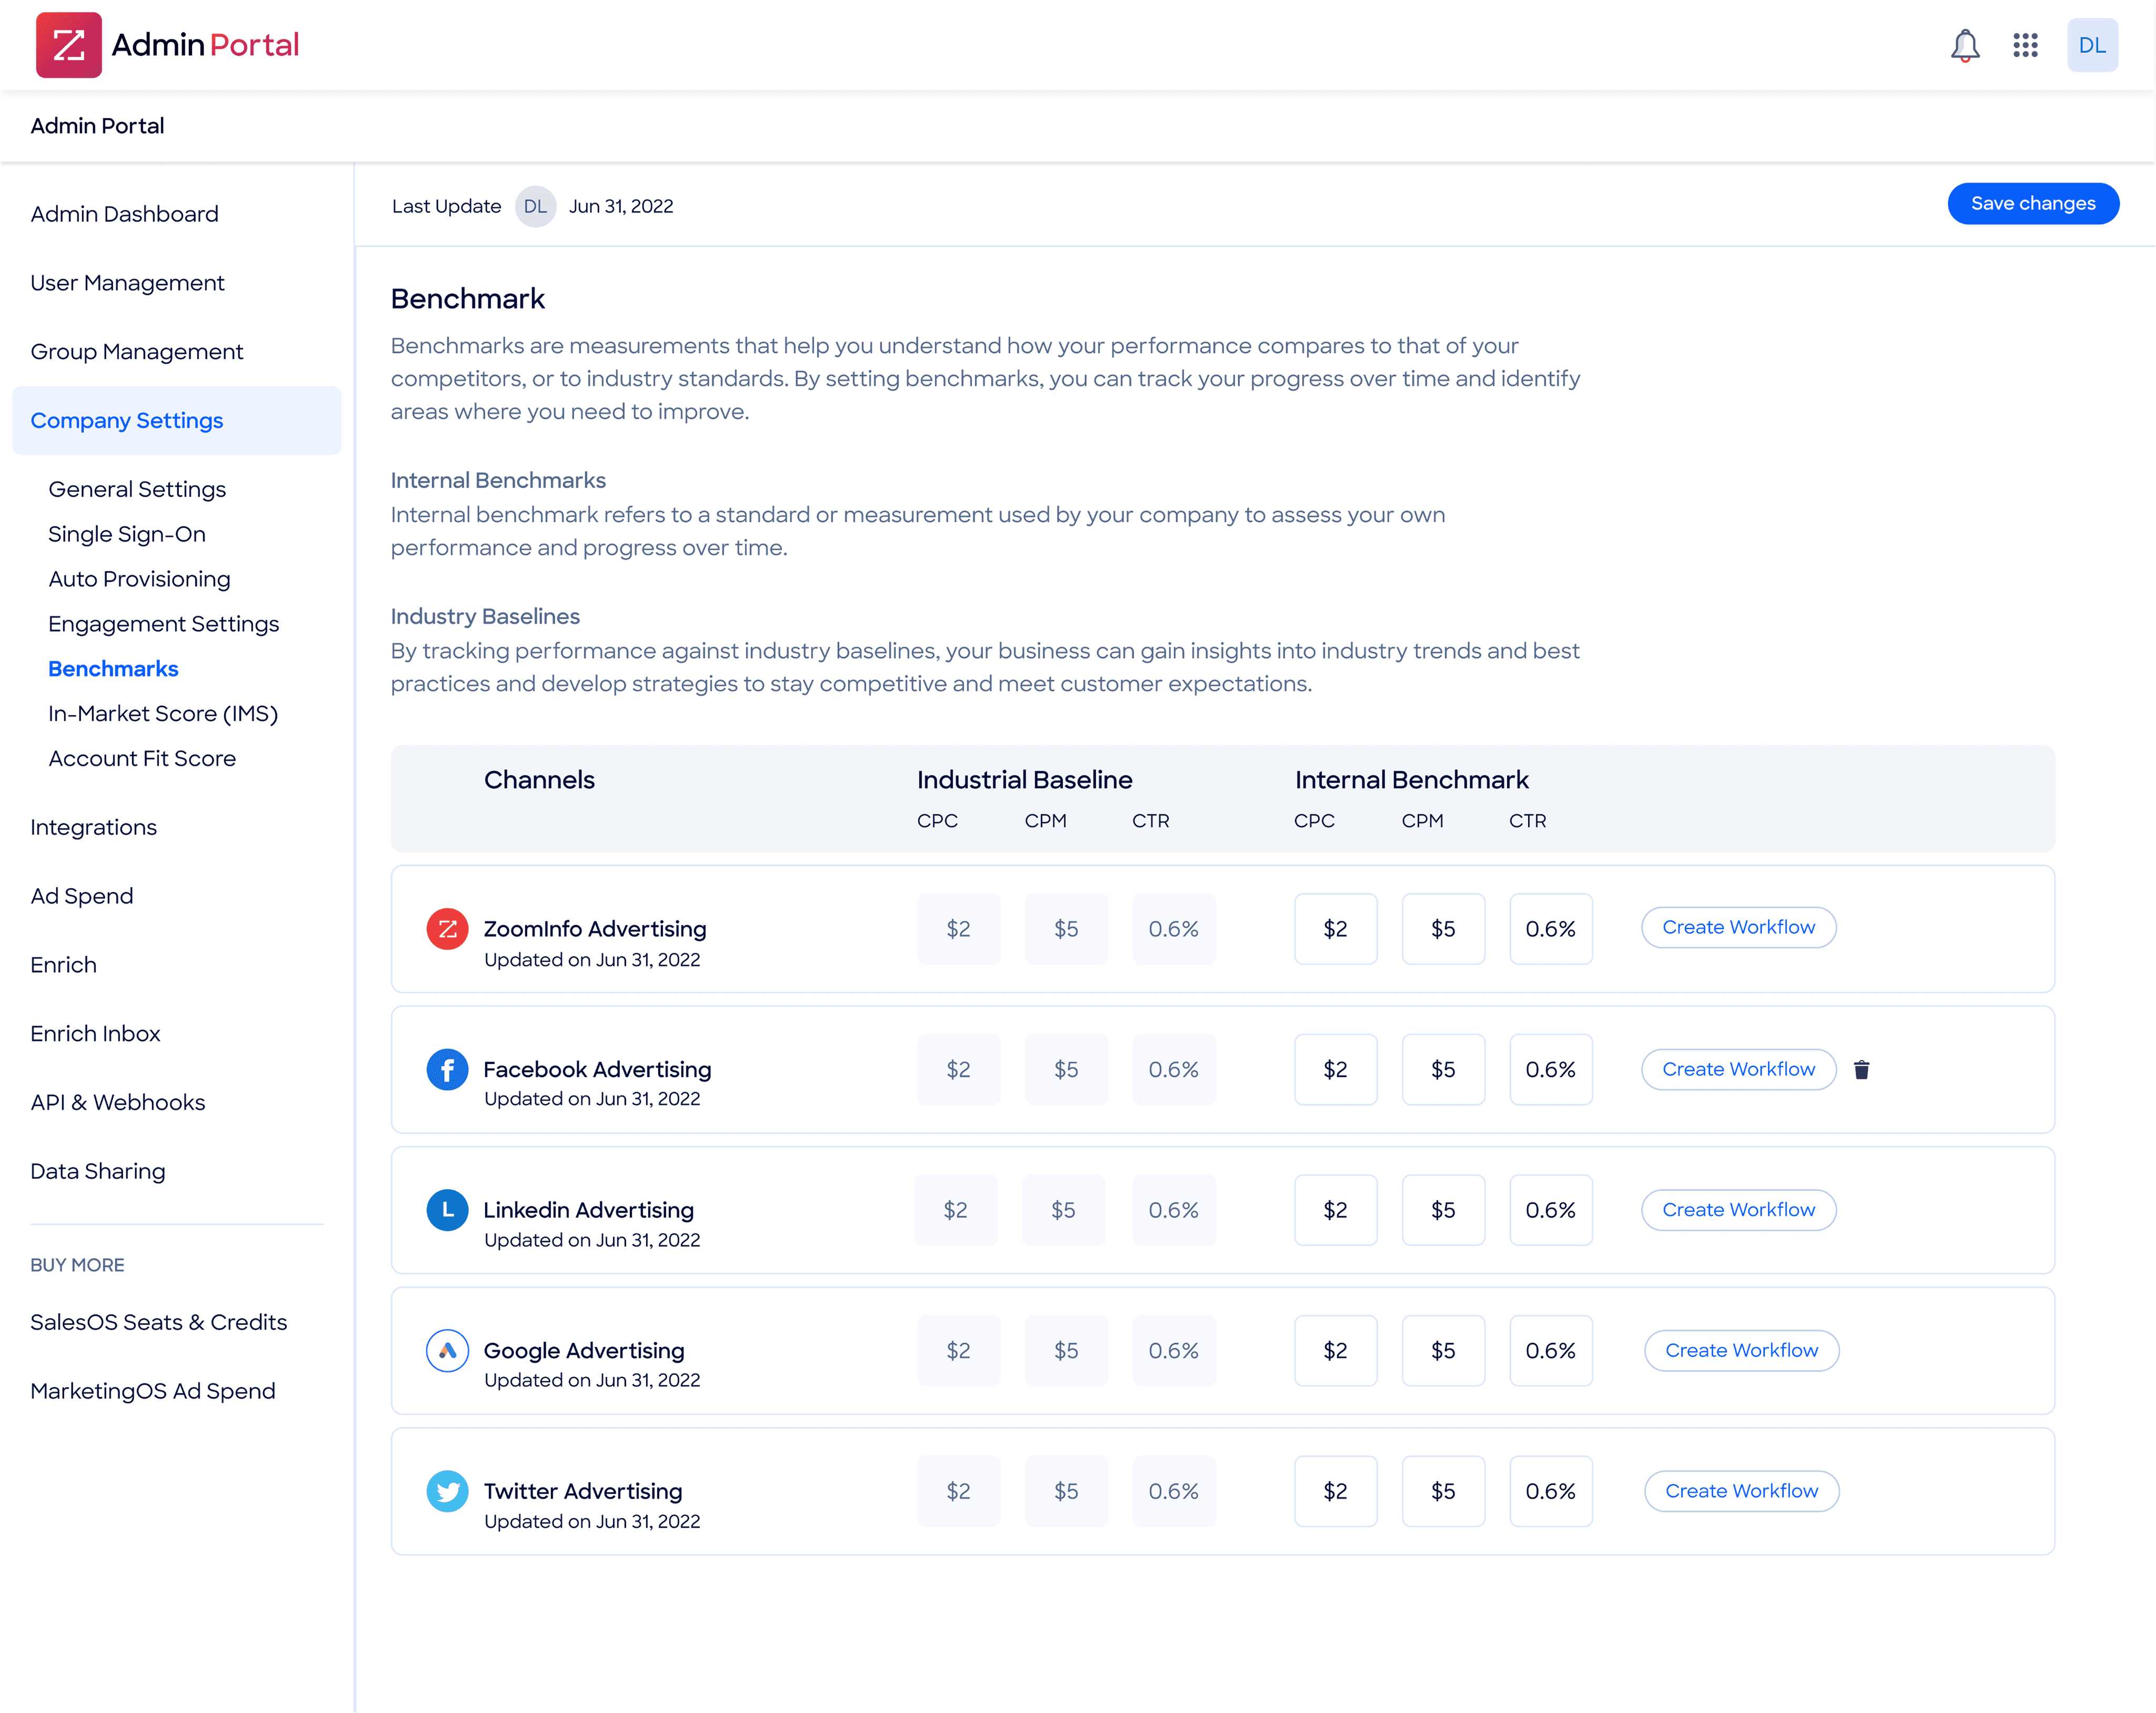This screenshot has width=2156, height=1713.
Task: Click the ZoomInfo Advertising channel icon
Action: [447, 929]
